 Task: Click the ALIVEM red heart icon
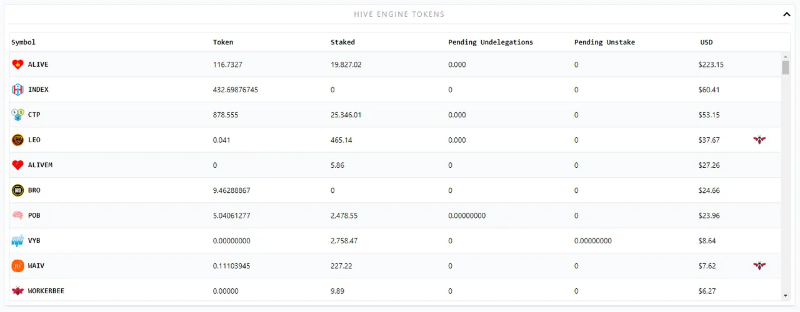(x=17, y=165)
